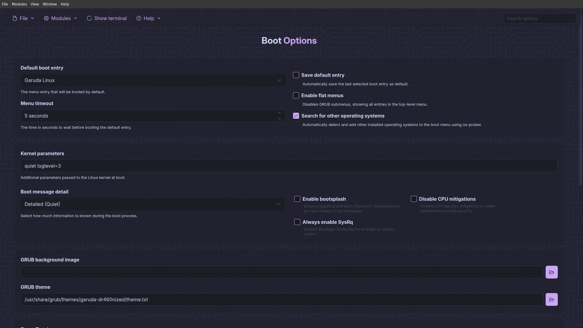Open Window menu in menu bar
This screenshot has height=328, width=583.
50,4
